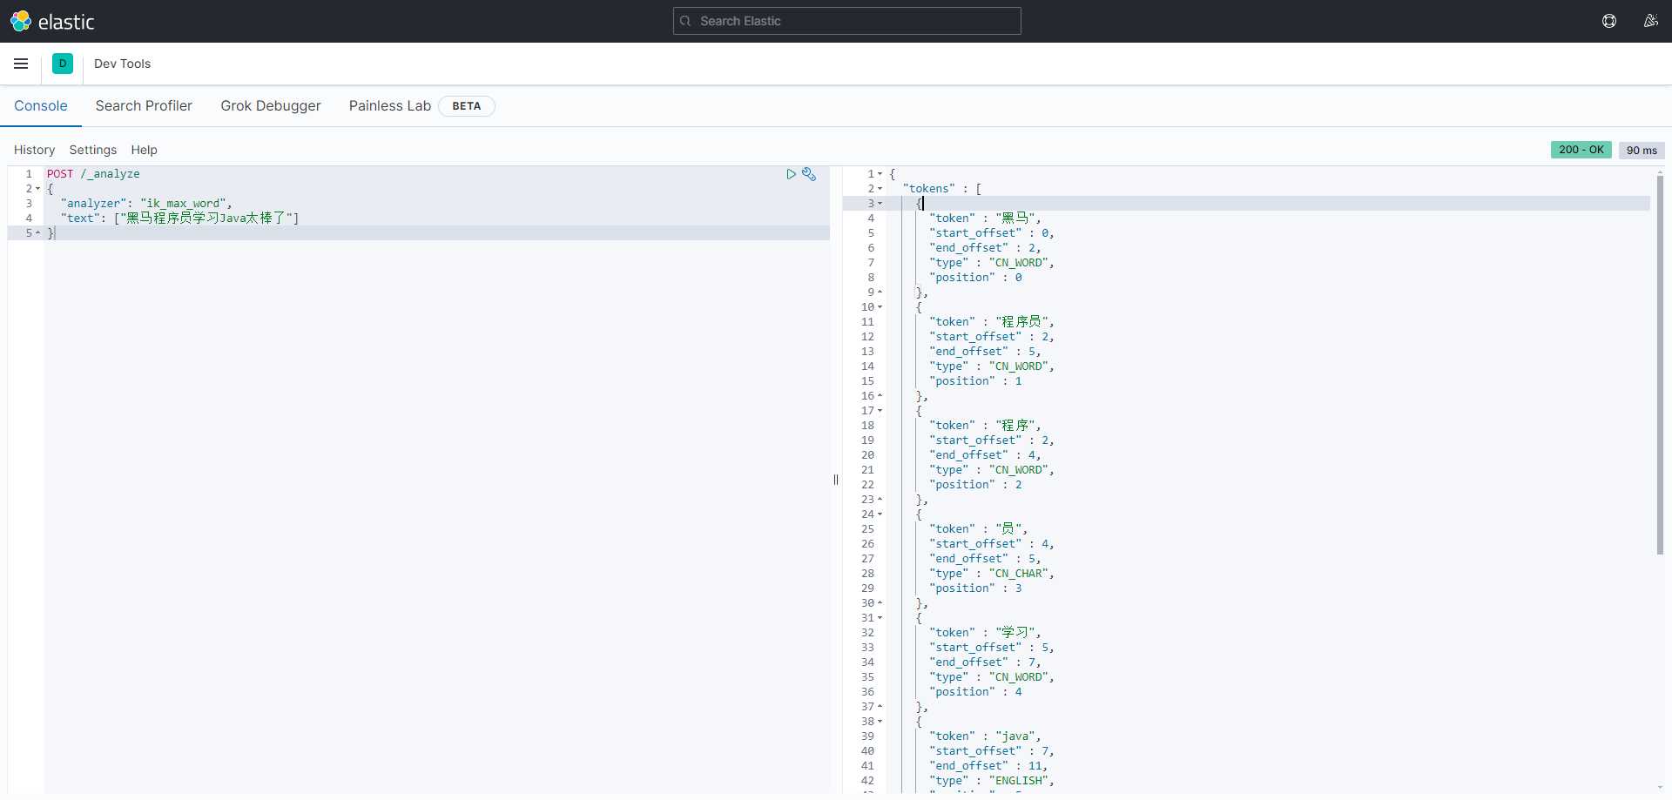The image size is (1672, 800).
Task: Collapse the java token object at line 38
Action: 880,722
